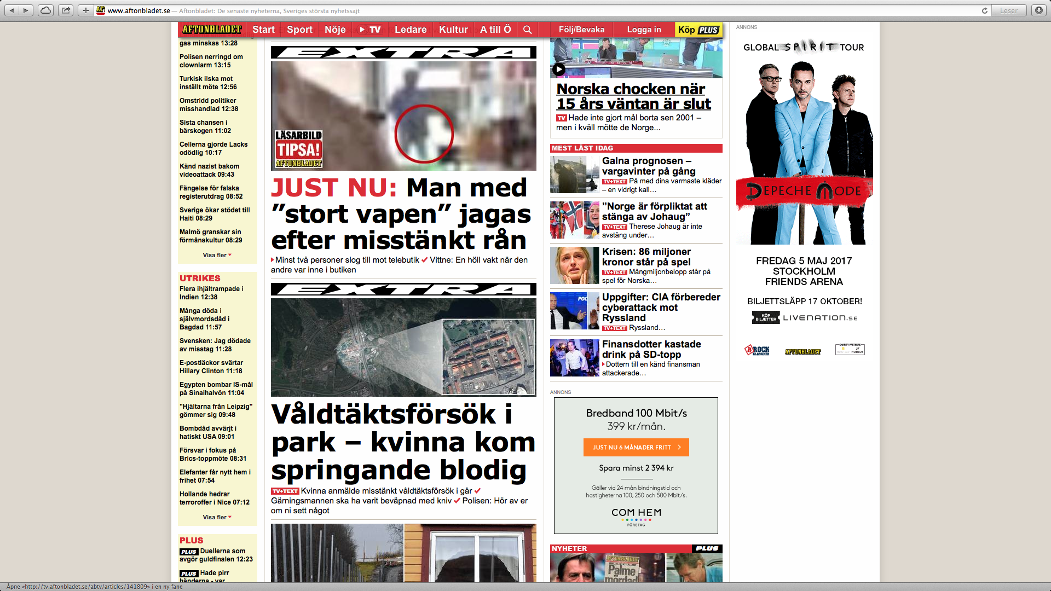The height and width of the screenshot is (591, 1051).
Task: Open the A till Ö menu
Action: pyautogui.click(x=495, y=30)
